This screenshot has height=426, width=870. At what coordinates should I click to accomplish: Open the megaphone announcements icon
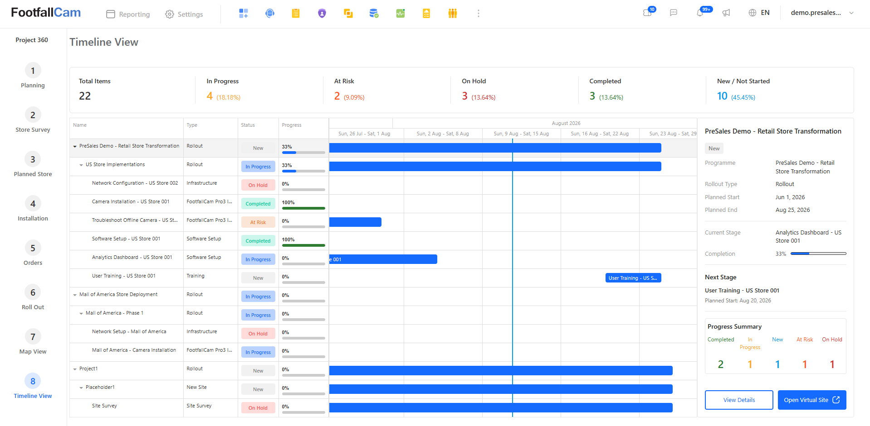[x=726, y=13]
